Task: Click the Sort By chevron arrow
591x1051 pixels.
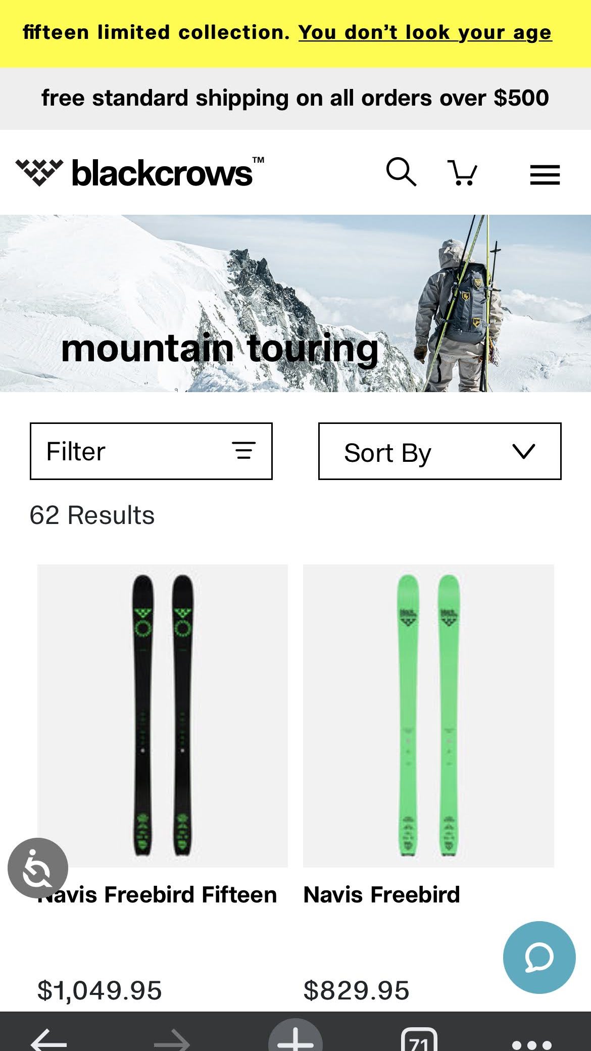Action: click(x=523, y=451)
